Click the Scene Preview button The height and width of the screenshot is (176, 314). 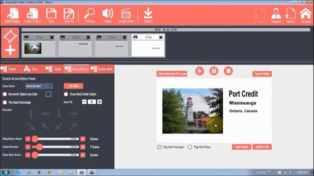[262, 74]
